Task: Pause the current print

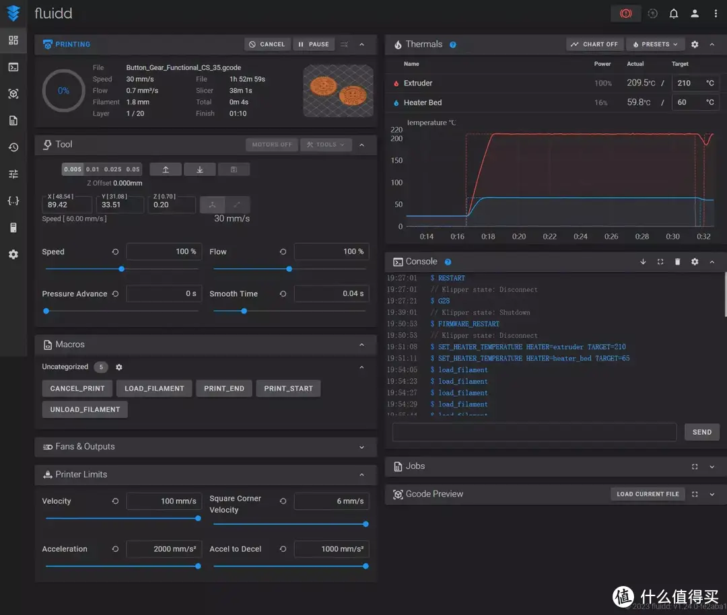Action: pyautogui.click(x=314, y=44)
